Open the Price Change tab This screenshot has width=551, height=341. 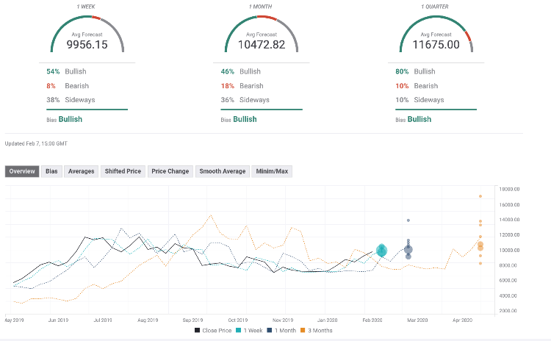[x=170, y=171]
